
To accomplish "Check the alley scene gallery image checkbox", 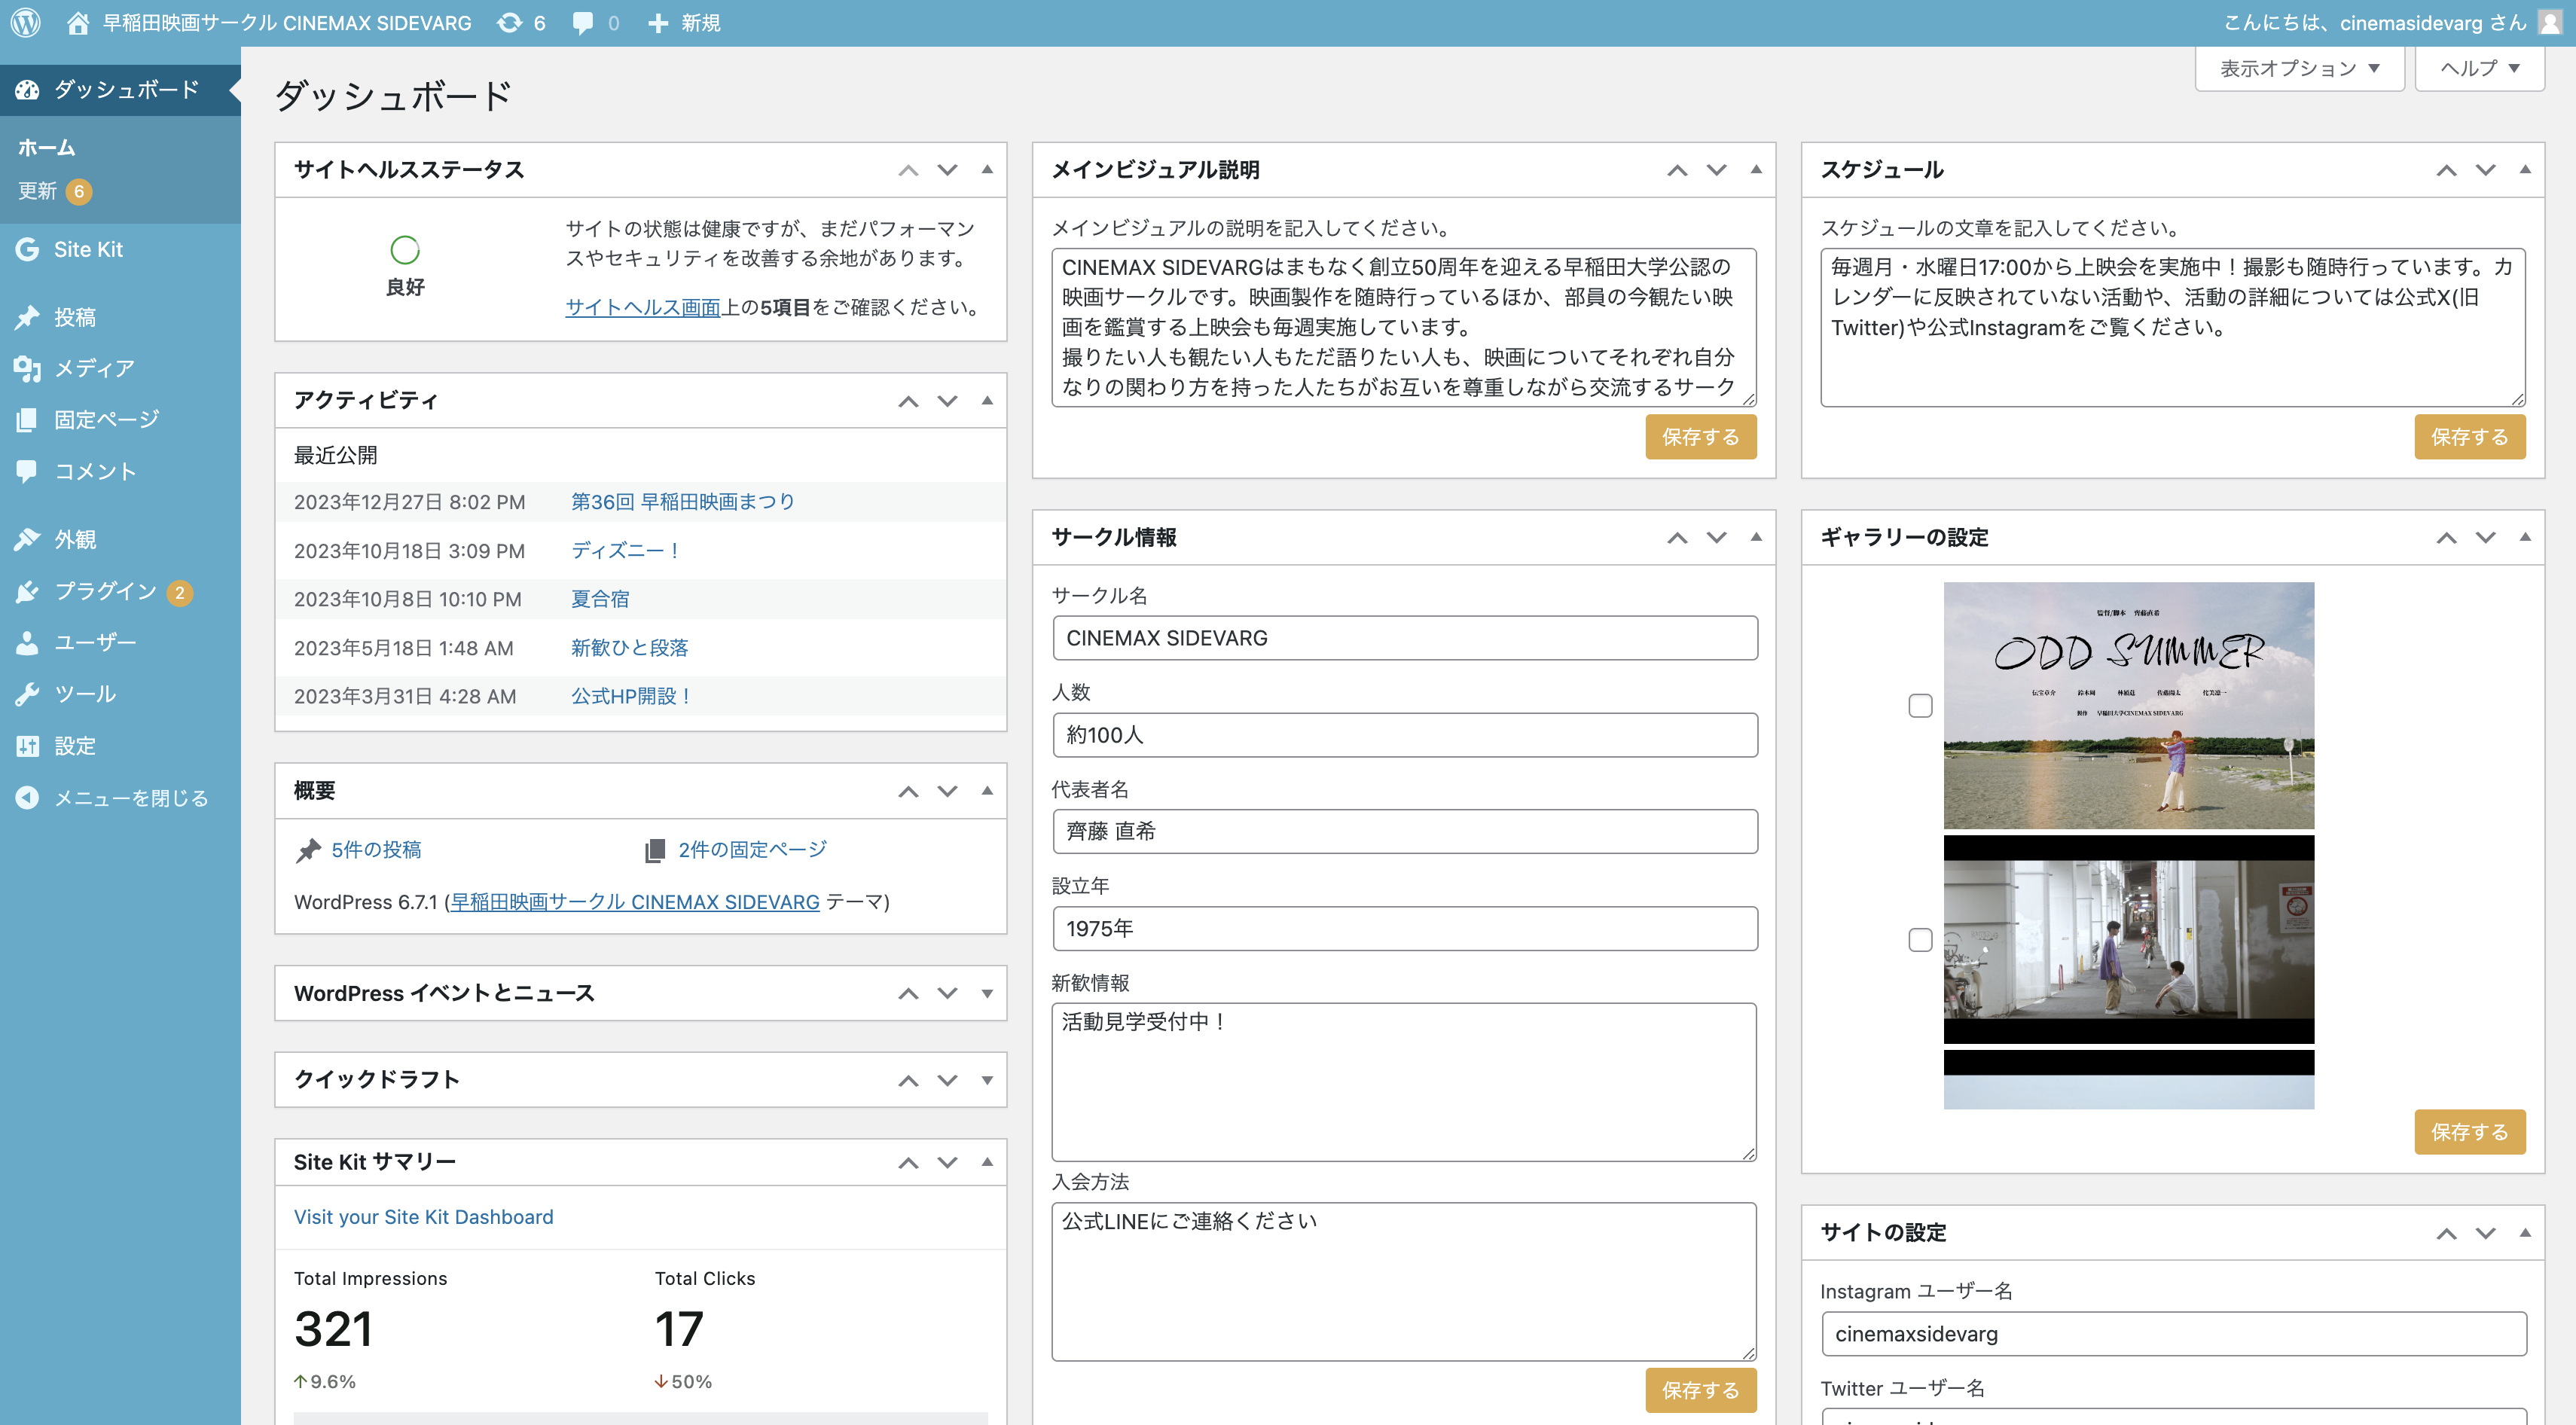I will [x=1920, y=940].
